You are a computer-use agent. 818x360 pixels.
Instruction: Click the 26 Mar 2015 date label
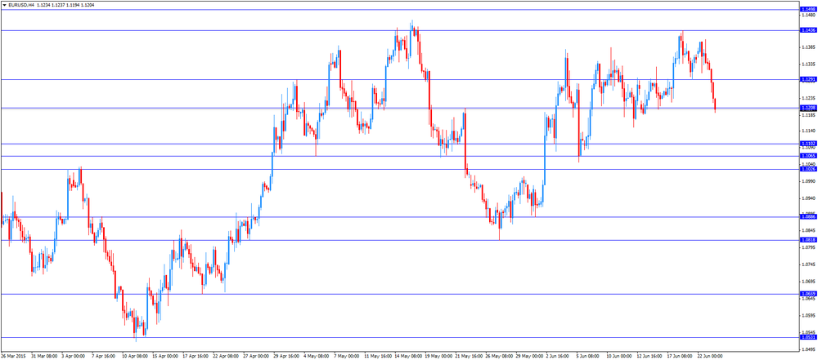point(12,357)
